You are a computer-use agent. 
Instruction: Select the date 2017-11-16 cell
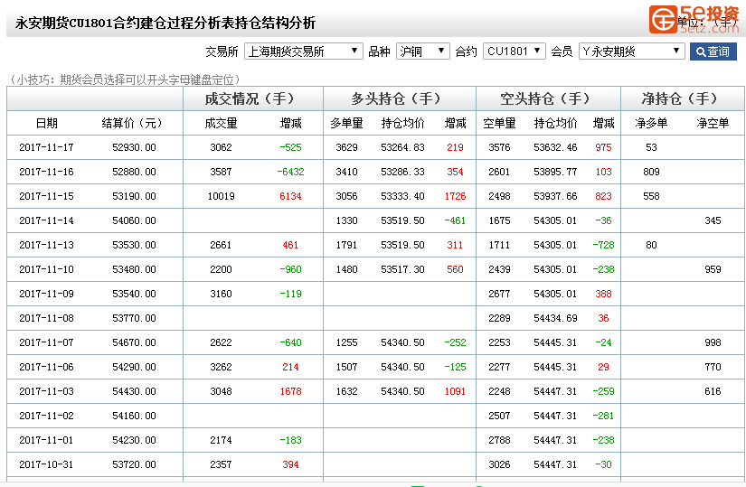coord(47,172)
